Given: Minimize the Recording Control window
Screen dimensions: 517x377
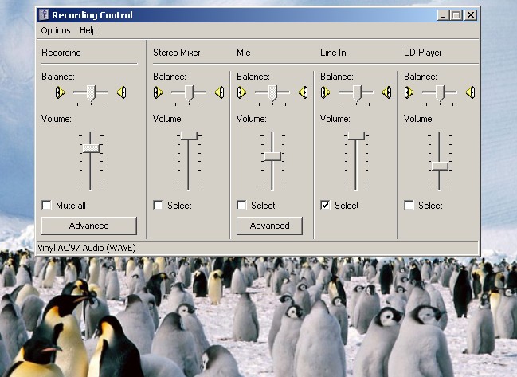Looking at the screenshot, I should coord(443,15).
